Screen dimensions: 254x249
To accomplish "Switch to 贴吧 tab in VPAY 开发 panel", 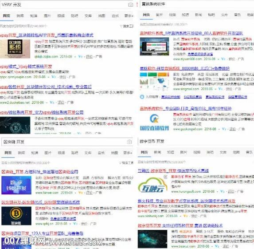I will tap(74, 16).
